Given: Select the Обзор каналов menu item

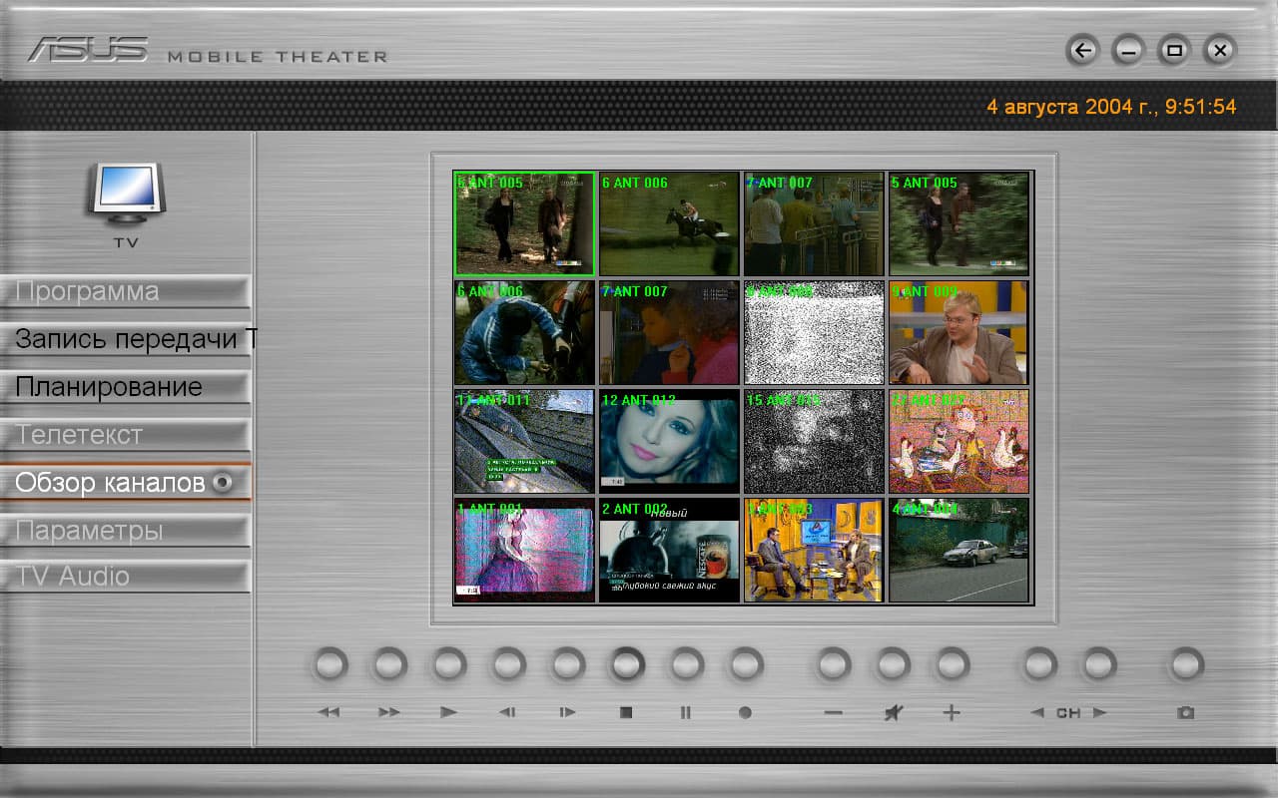Looking at the screenshot, I should (x=125, y=483).
